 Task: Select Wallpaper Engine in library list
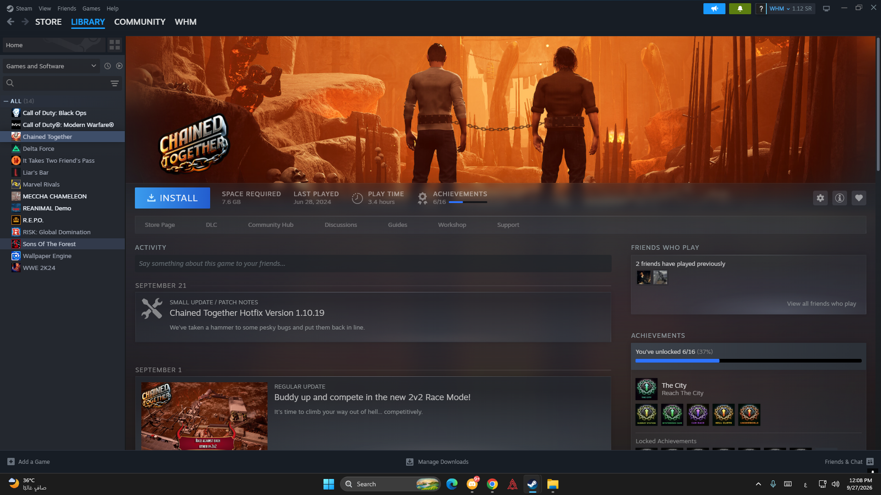point(62,256)
